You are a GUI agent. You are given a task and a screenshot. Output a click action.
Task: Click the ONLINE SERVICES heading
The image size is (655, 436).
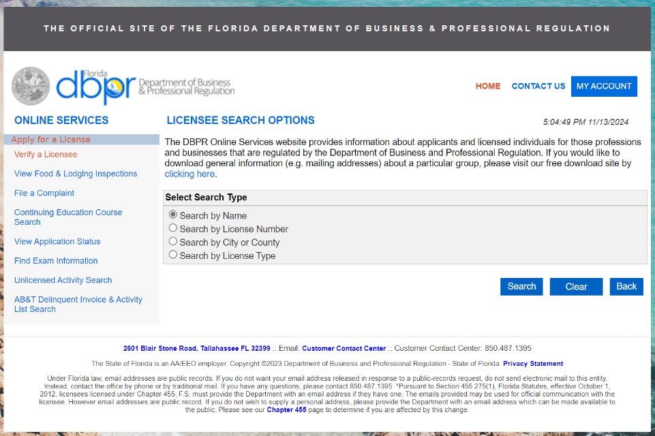pos(61,121)
